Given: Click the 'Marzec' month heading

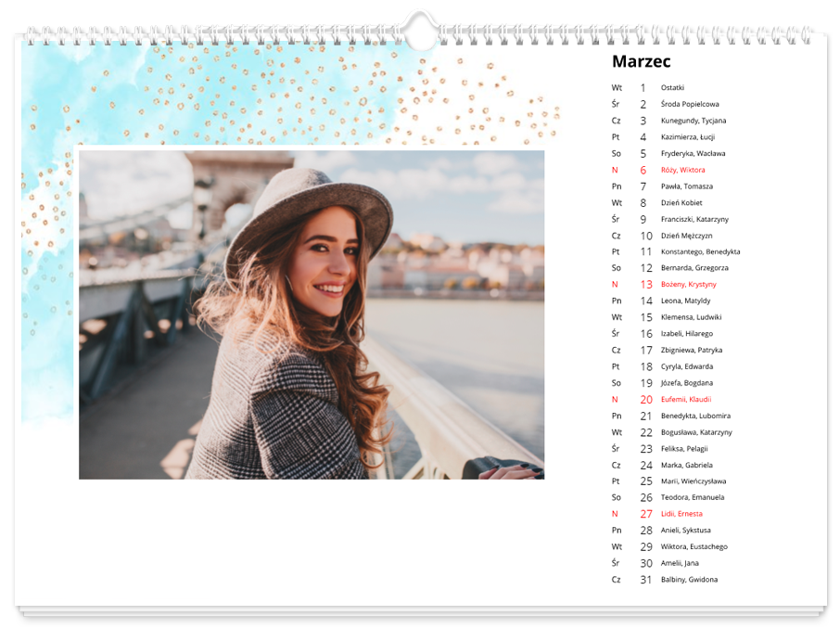Looking at the screenshot, I should (641, 61).
